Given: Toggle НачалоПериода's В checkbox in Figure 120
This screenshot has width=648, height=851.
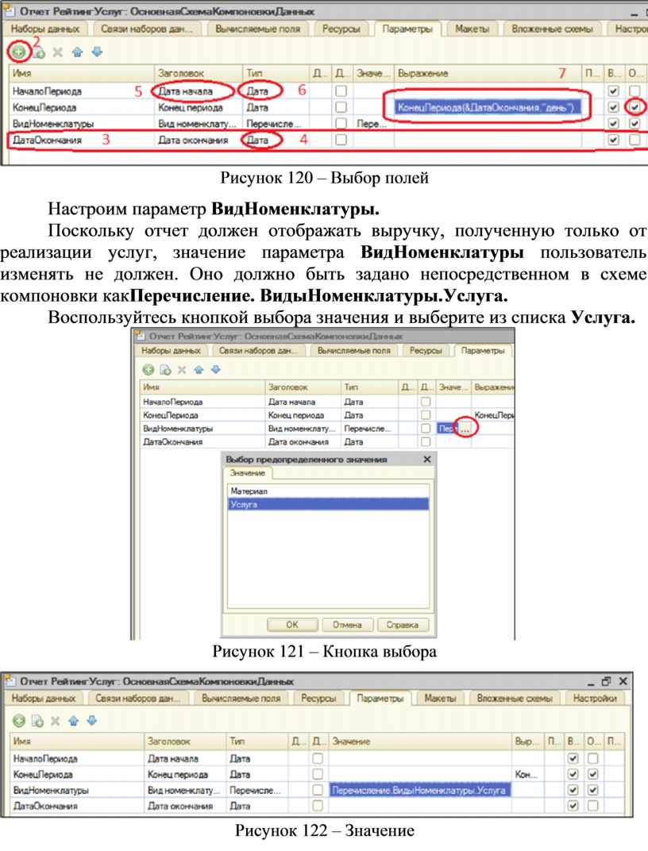Looking at the screenshot, I should (613, 90).
